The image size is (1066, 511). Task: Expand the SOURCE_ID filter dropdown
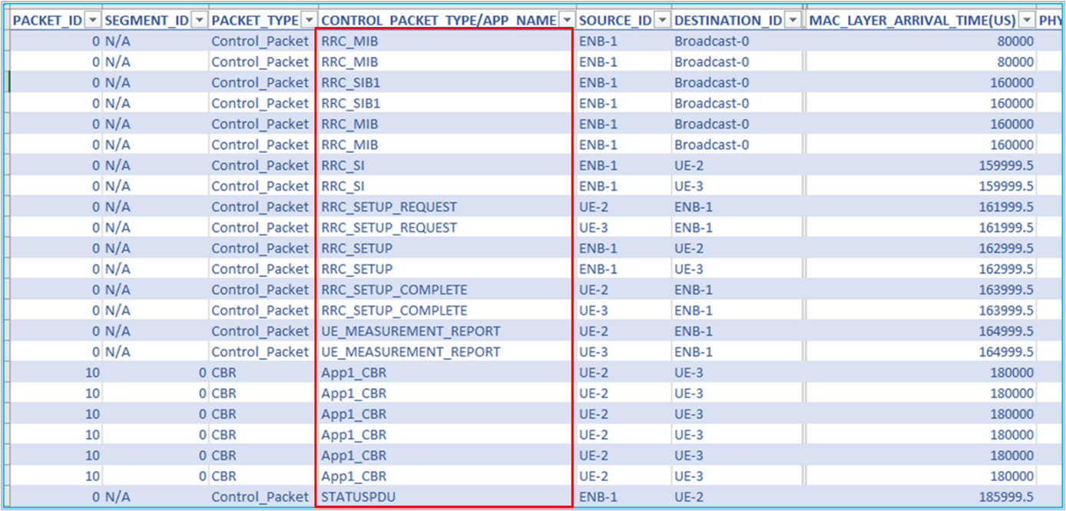click(662, 20)
